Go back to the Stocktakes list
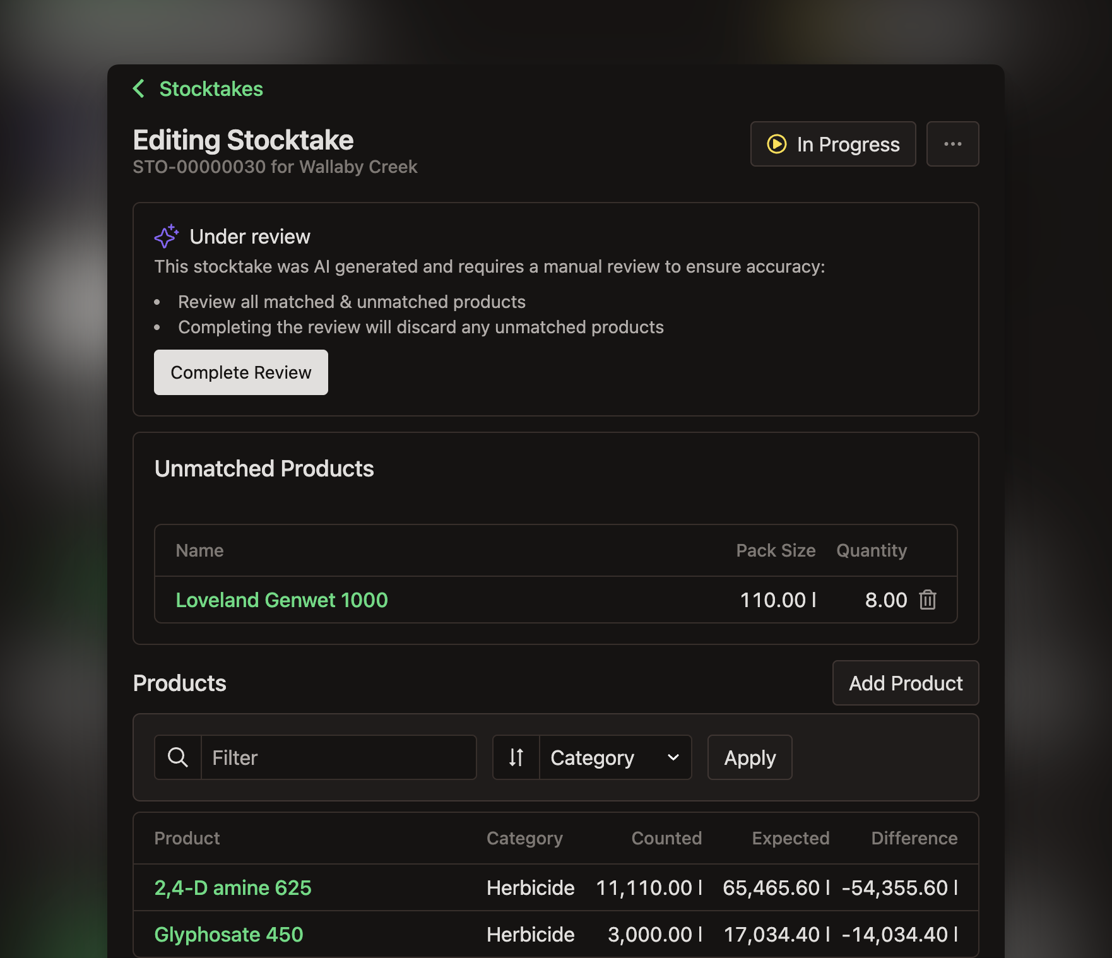Screen dimensions: 1112x958 pos(211,89)
